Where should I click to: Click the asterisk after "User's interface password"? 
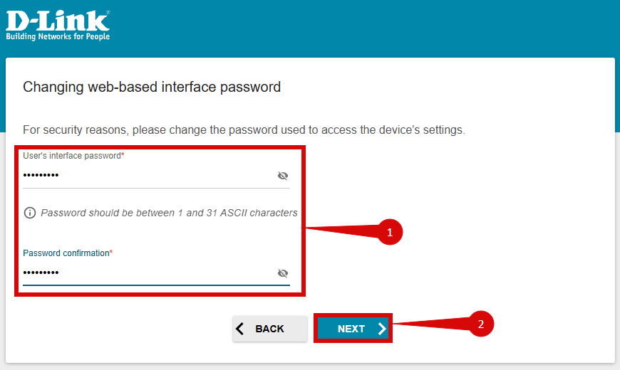(123, 155)
